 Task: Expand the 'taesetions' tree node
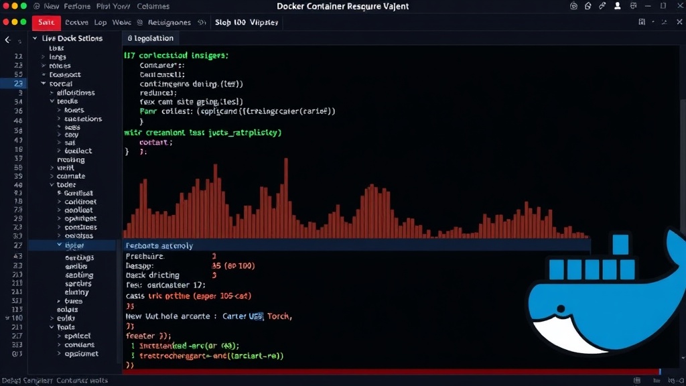pos(59,119)
